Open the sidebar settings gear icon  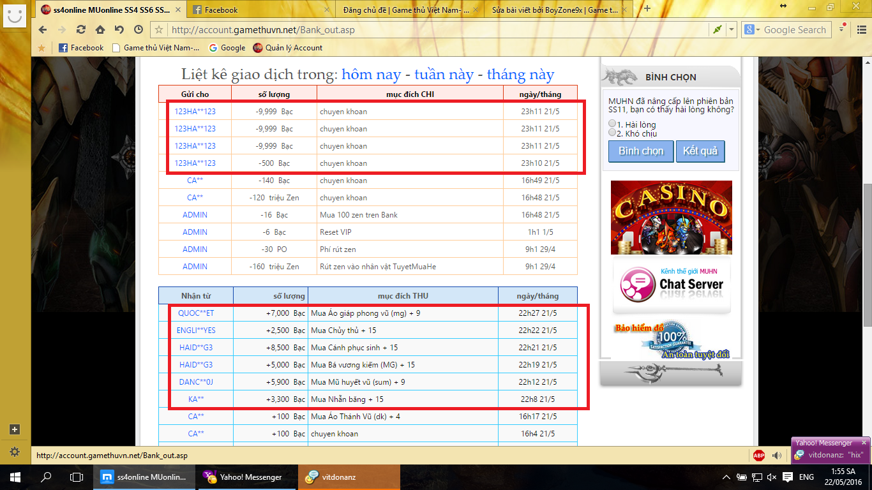15,452
